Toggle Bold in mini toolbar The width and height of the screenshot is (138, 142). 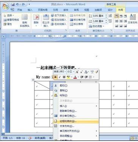pos(55,77)
